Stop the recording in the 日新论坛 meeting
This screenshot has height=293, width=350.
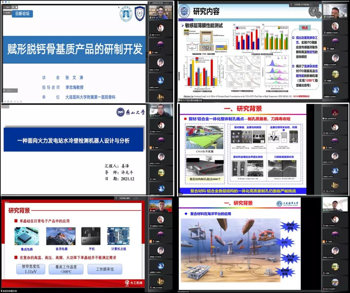point(16,7)
